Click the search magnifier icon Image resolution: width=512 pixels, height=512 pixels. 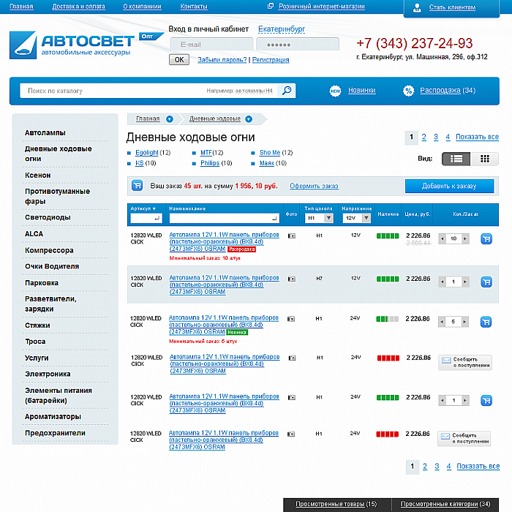point(287,91)
